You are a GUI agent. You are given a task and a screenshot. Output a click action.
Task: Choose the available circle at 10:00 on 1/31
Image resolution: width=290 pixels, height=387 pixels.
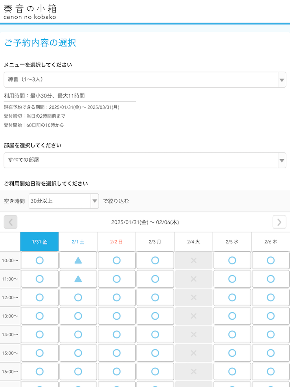tap(40, 260)
